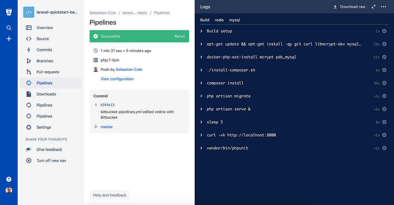394x205 pixels.
Task: Open repository Settings gear icon
Action: (x=29, y=127)
